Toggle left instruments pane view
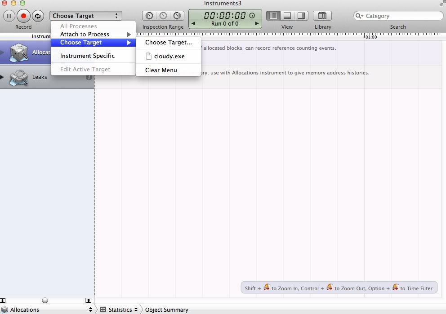Viewport: 446px width, 314px height. click(273, 16)
